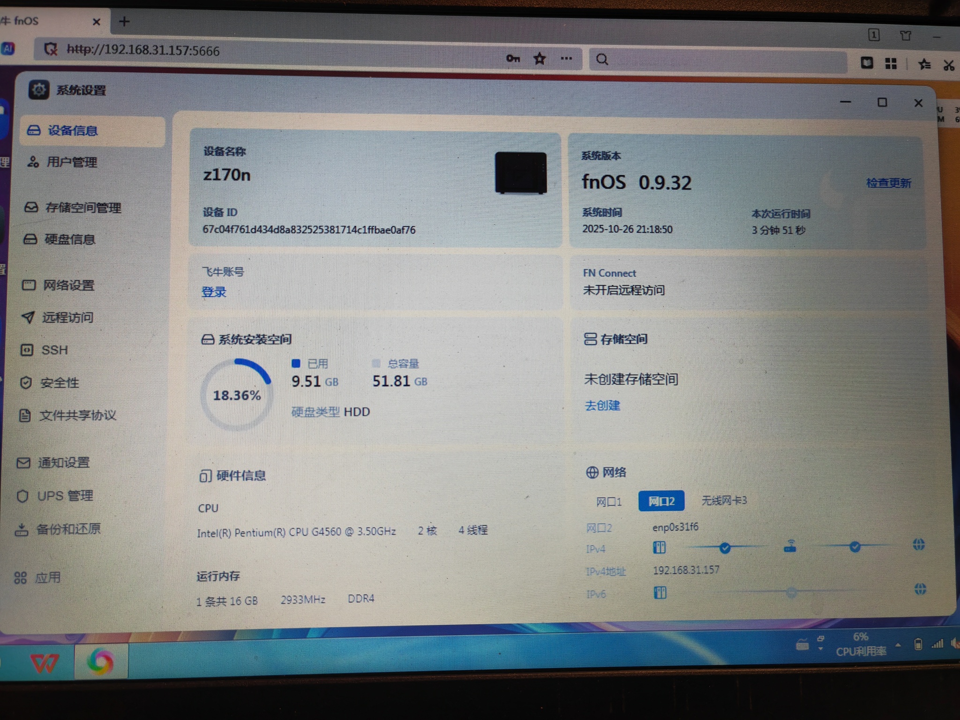Open 通知设置 notification settings

tap(63, 463)
